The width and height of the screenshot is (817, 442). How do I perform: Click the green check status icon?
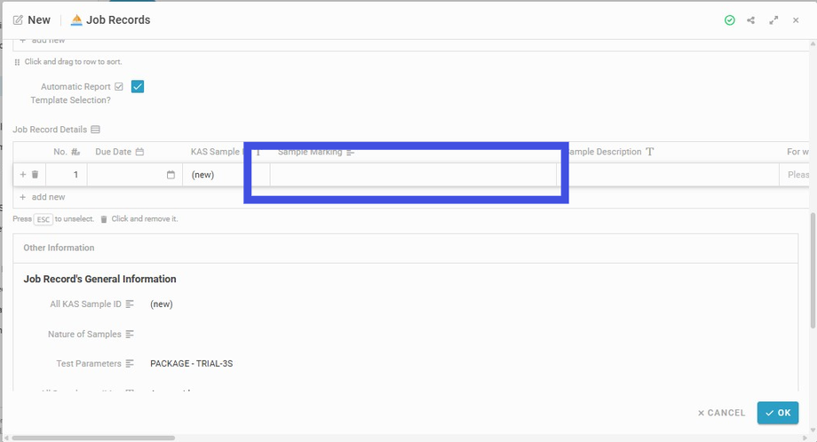click(x=729, y=20)
